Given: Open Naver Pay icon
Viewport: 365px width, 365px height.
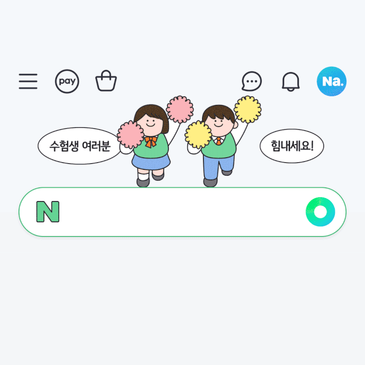Looking at the screenshot, I should point(67,81).
